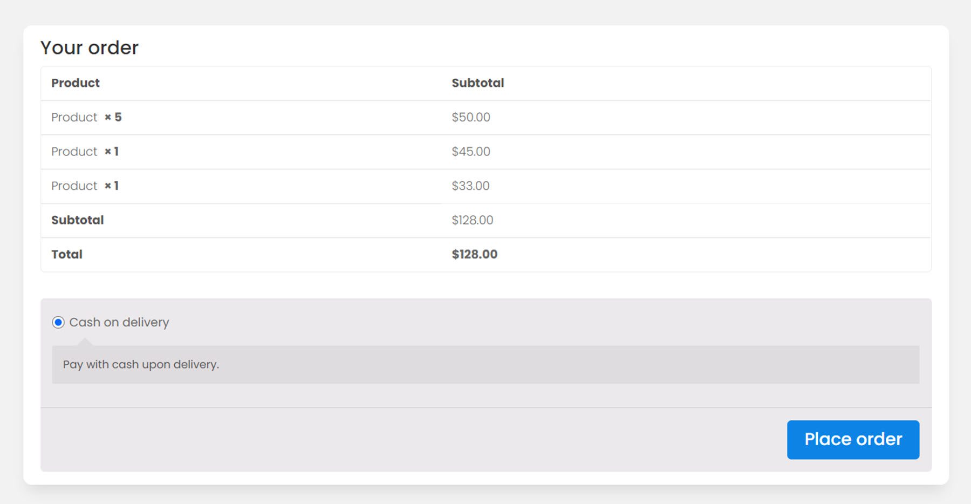The height and width of the screenshot is (504, 971).
Task: Select the Product × 5 line item
Action: pyautogui.click(x=86, y=117)
